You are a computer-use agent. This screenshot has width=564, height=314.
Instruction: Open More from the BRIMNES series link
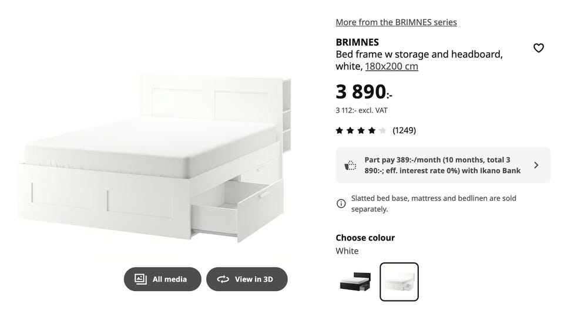(396, 22)
